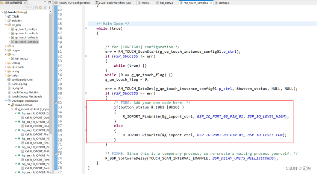Click the qe_touch_define.h header icon
This screenshot has height=174, width=317.
pos(12,37)
